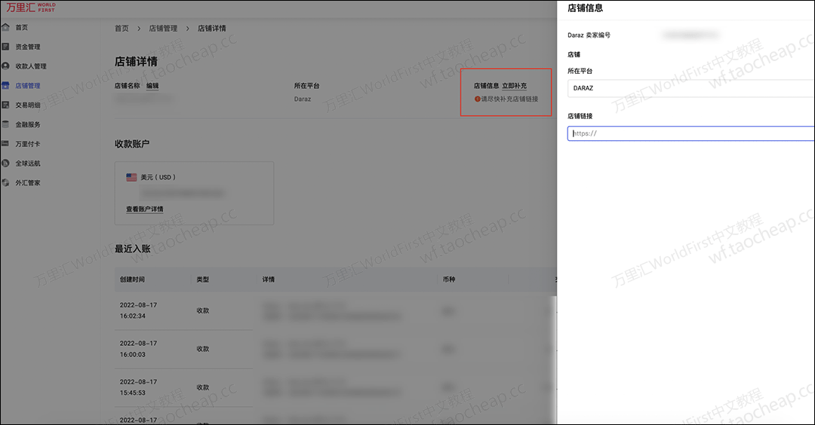The image size is (815, 425).
Task: Click the 请尽快补充店铺链接 notice text
Action: [x=509, y=99]
